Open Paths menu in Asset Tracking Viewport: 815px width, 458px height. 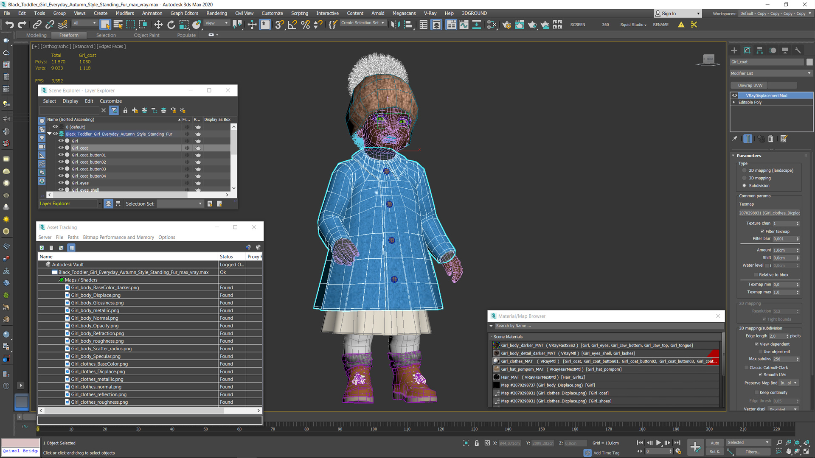click(x=73, y=237)
